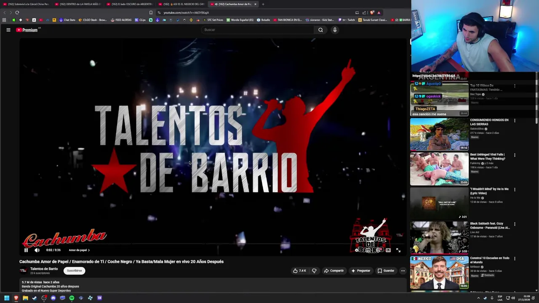Open more actions three-dot menu
539x303 pixels.
(x=403, y=271)
